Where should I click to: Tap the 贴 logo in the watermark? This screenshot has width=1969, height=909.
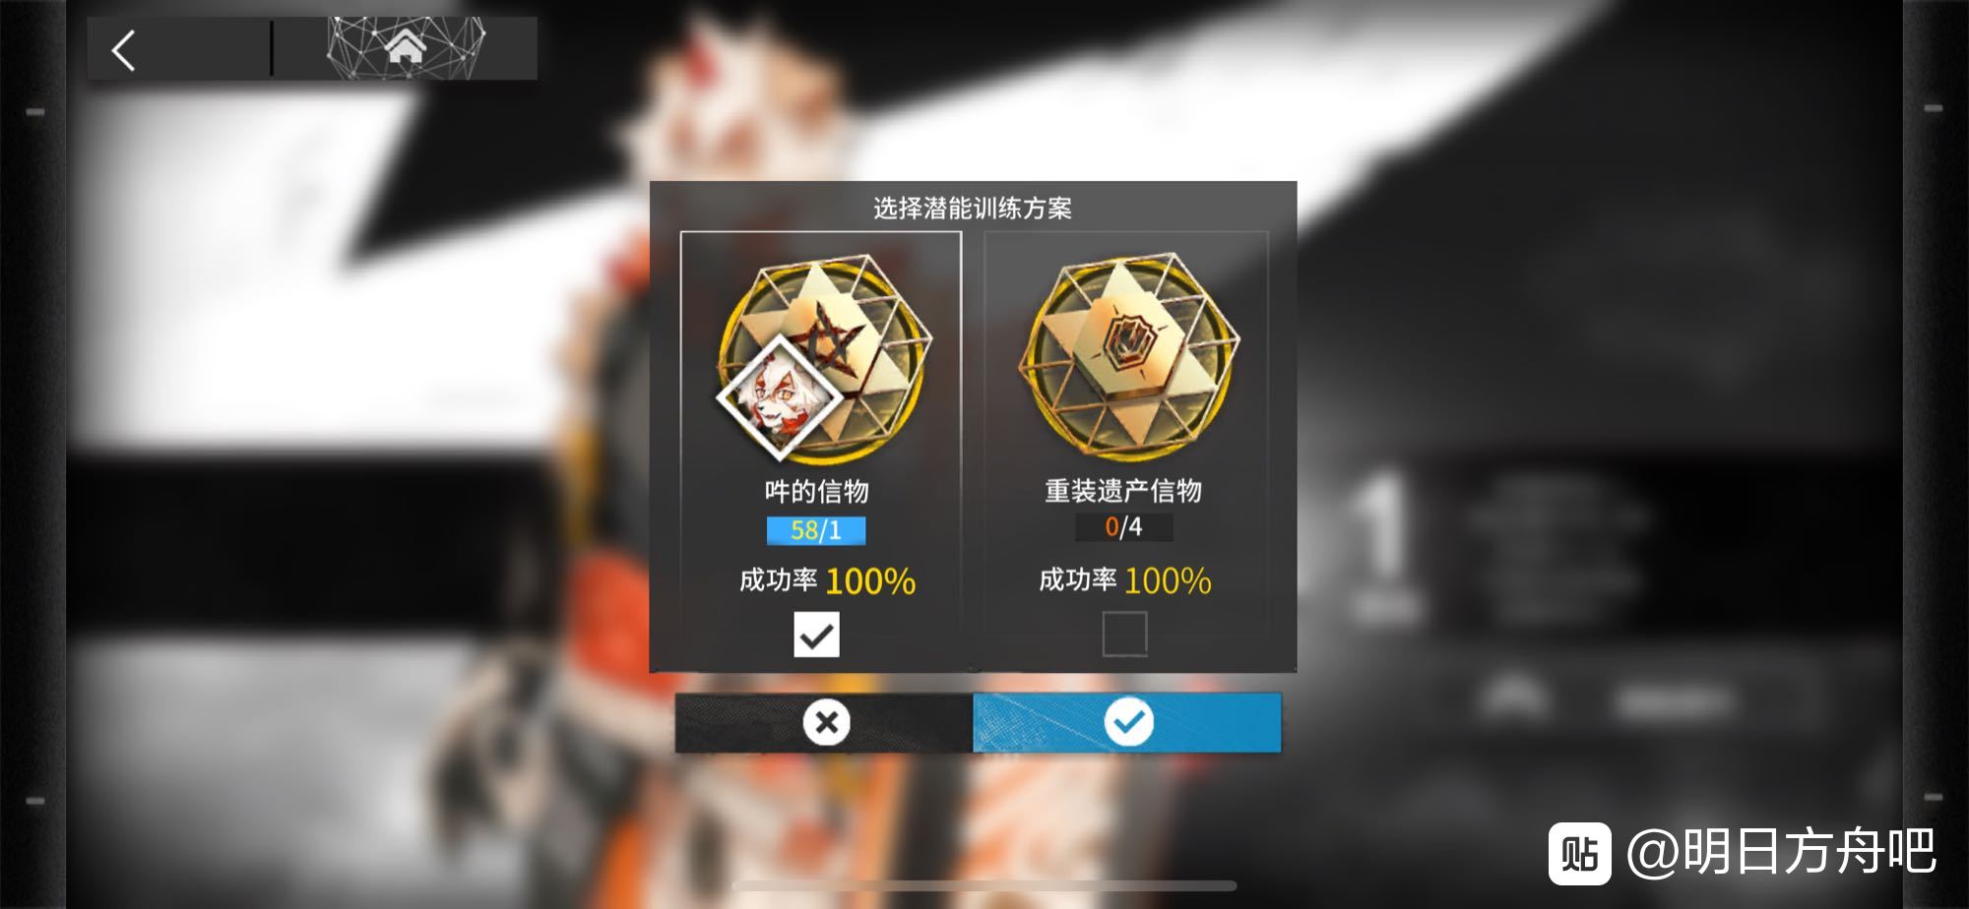(x=1579, y=853)
